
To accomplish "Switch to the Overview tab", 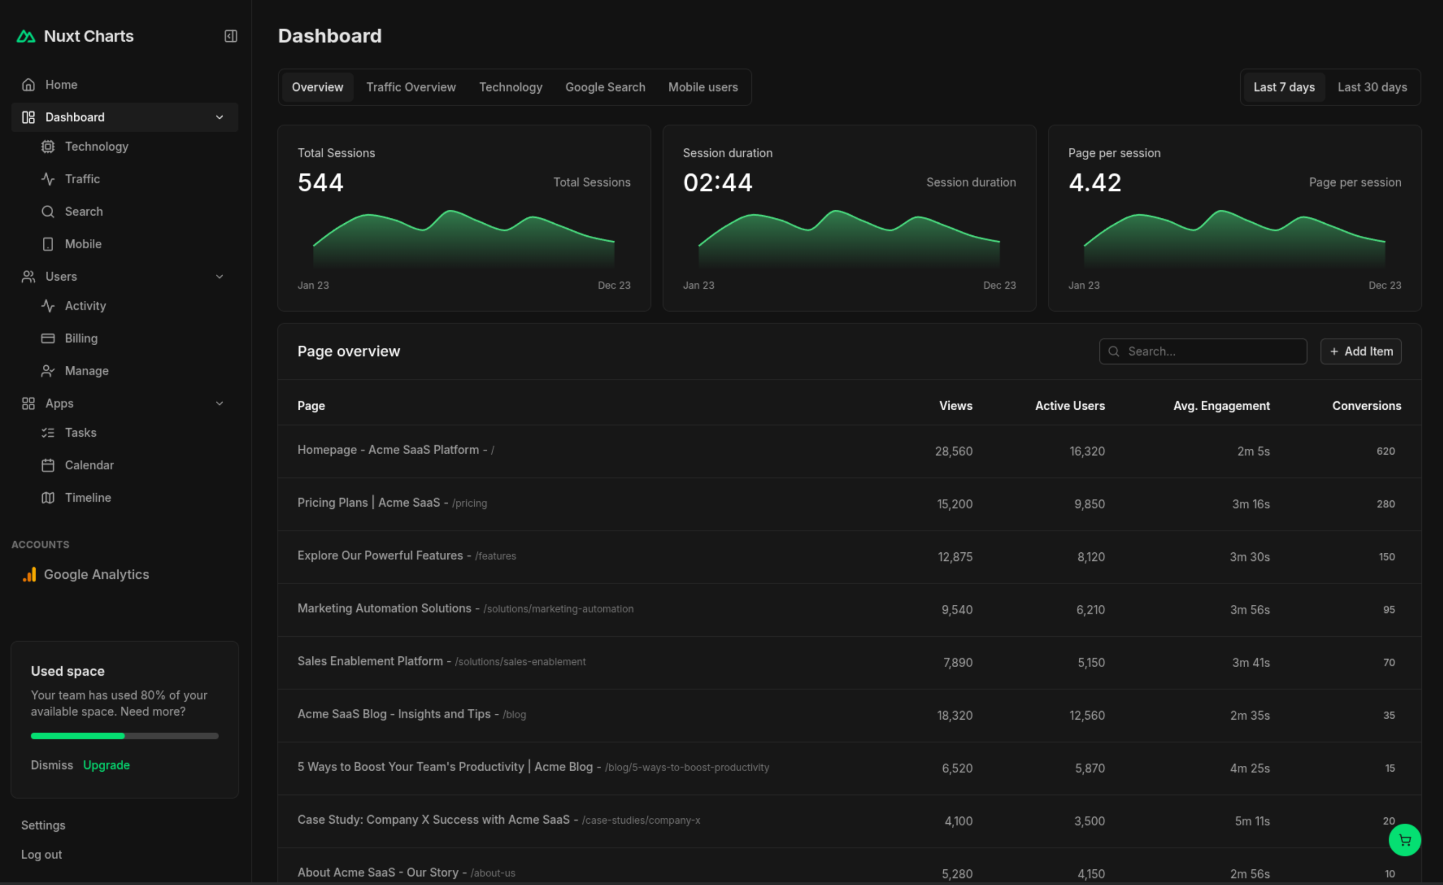I will [x=318, y=87].
